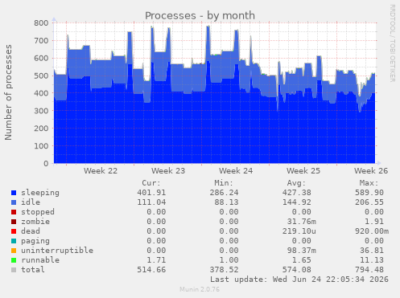The width and height of the screenshot is (400, 298).
Task: Click total minimum value 378.52
Action: pos(224,270)
